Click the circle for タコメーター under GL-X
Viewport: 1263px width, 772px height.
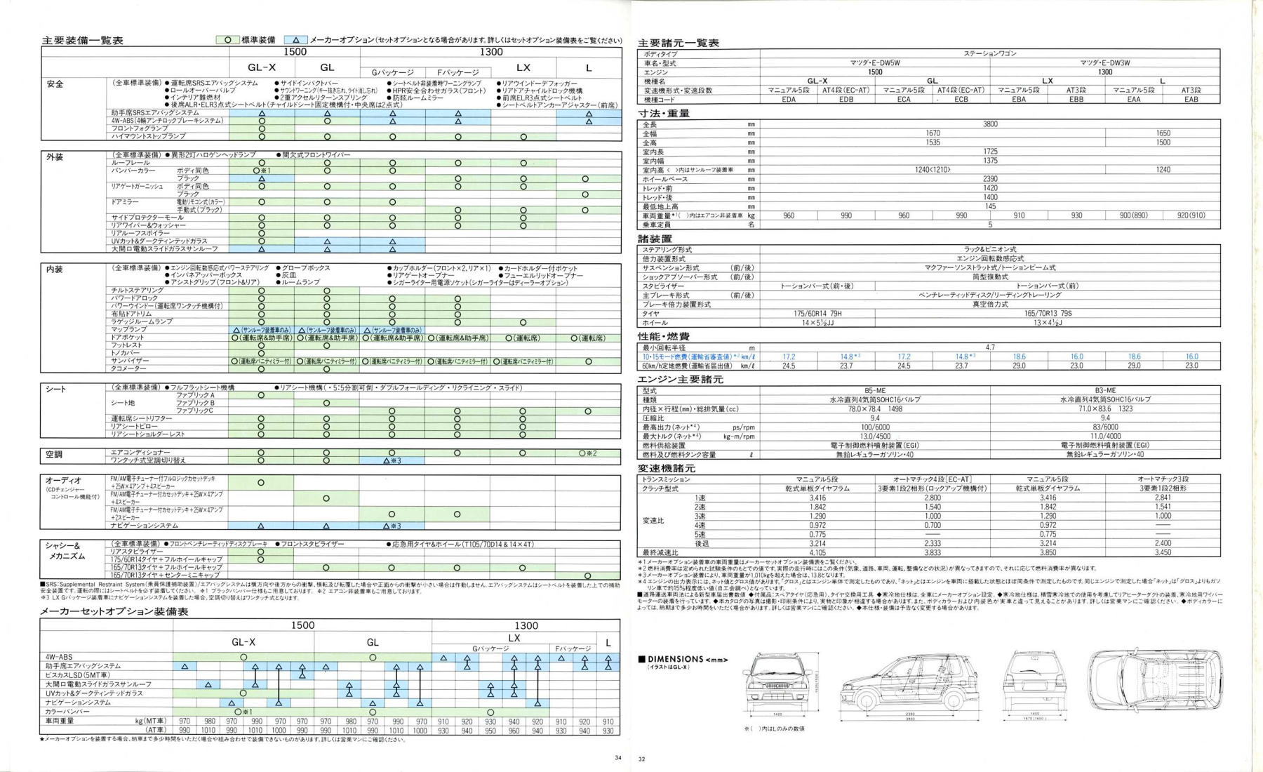click(x=262, y=369)
